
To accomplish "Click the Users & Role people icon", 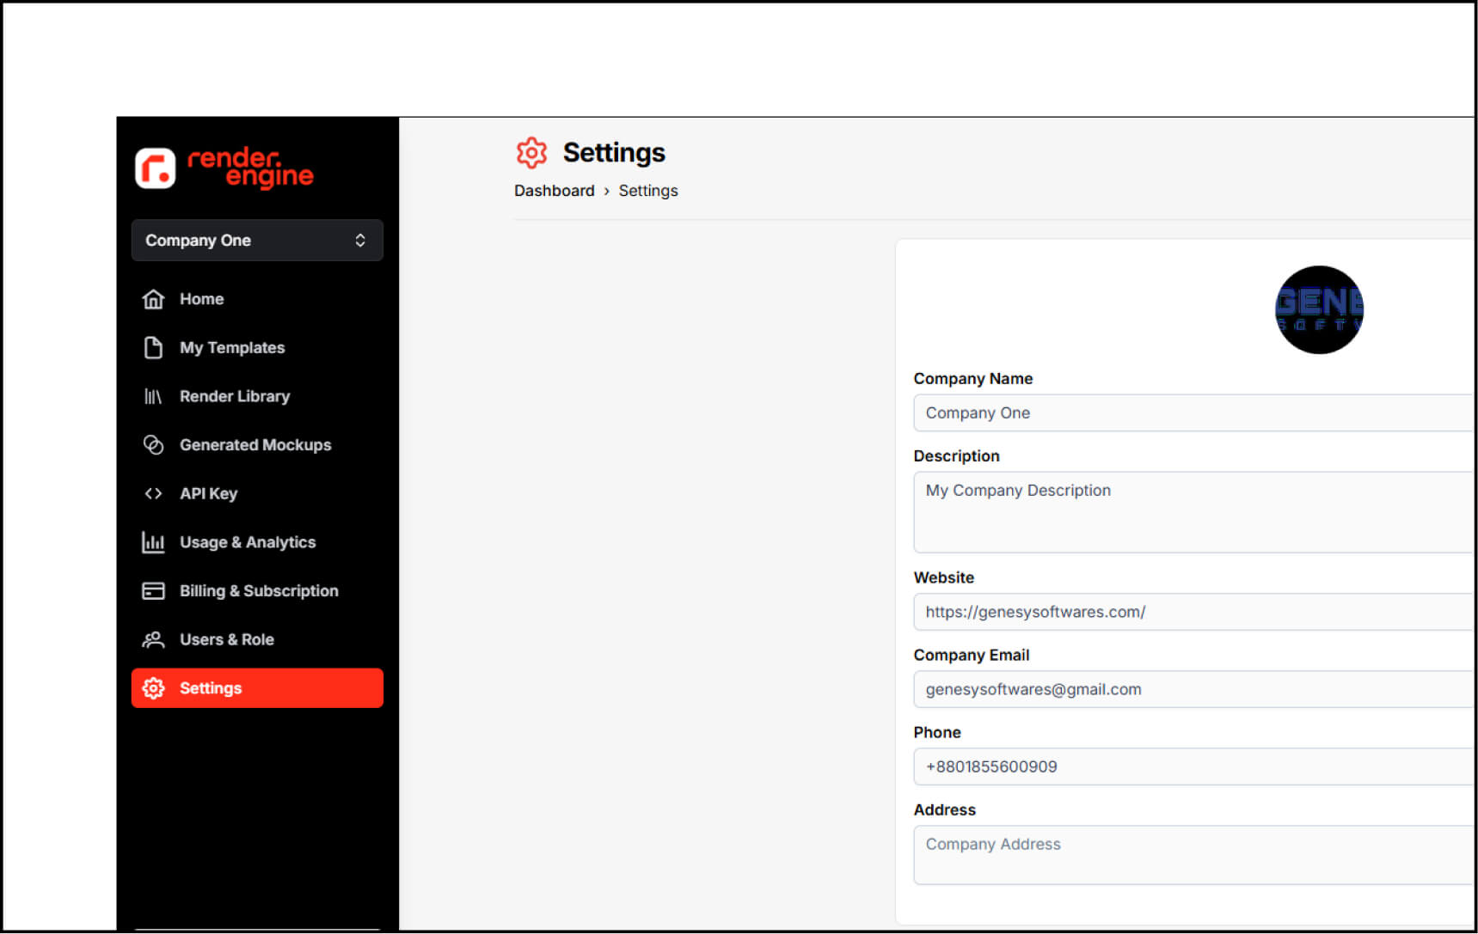I will (x=153, y=639).
